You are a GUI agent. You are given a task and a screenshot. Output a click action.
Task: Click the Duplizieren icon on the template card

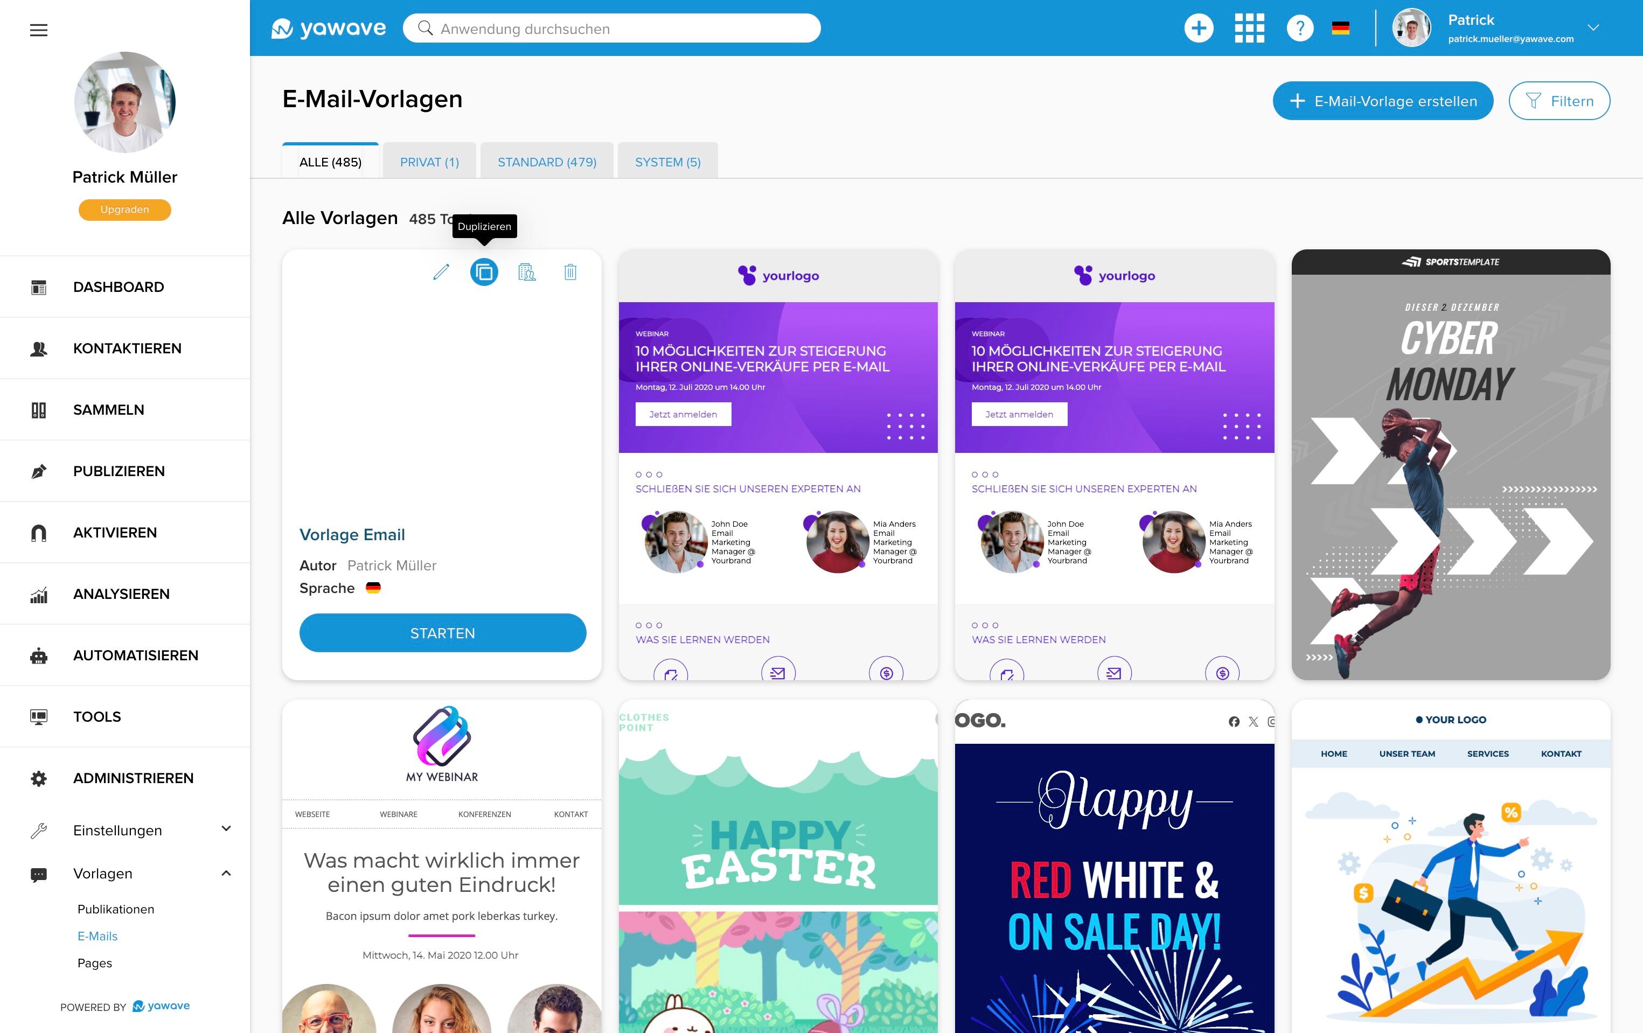coord(484,272)
